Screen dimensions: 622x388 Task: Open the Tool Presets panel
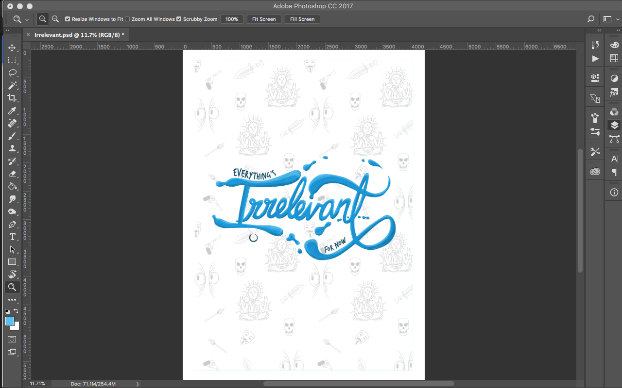coord(595,152)
